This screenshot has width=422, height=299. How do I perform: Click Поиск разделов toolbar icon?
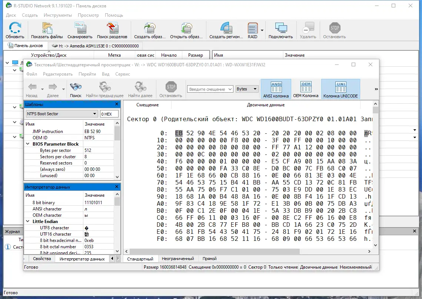tap(112, 28)
